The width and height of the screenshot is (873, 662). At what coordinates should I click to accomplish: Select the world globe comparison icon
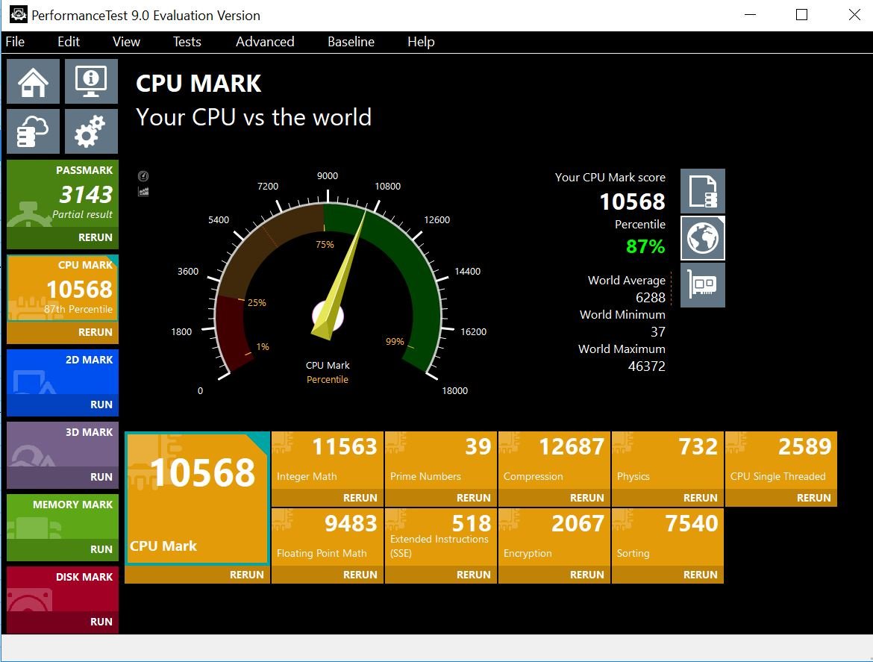[x=703, y=238]
